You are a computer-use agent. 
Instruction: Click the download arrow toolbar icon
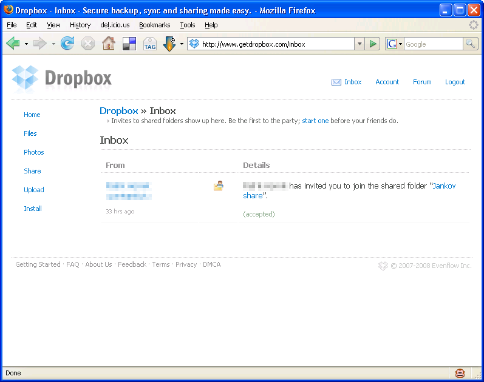[169, 44]
